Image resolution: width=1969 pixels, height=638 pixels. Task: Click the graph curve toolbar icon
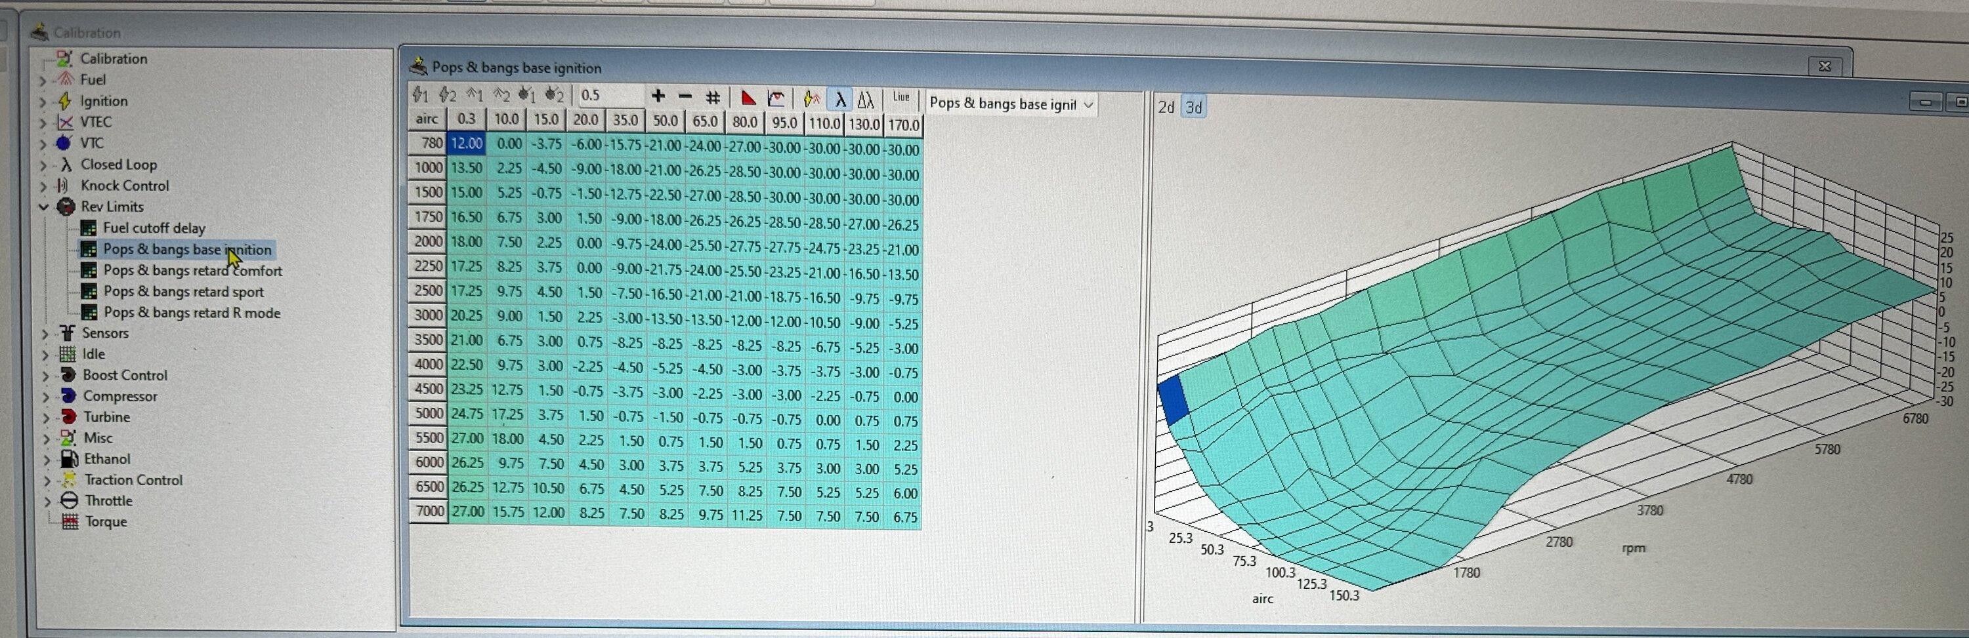pyautogui.click(x=776, y=98)
